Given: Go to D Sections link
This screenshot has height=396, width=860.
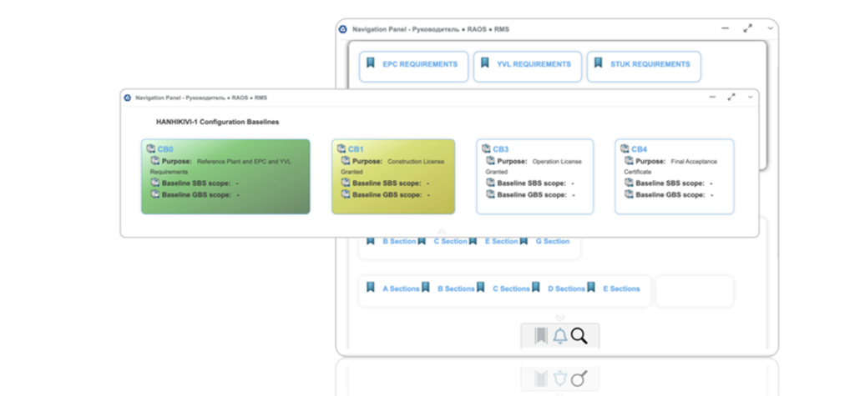Looking at the screenshot, I should [566, 288].
